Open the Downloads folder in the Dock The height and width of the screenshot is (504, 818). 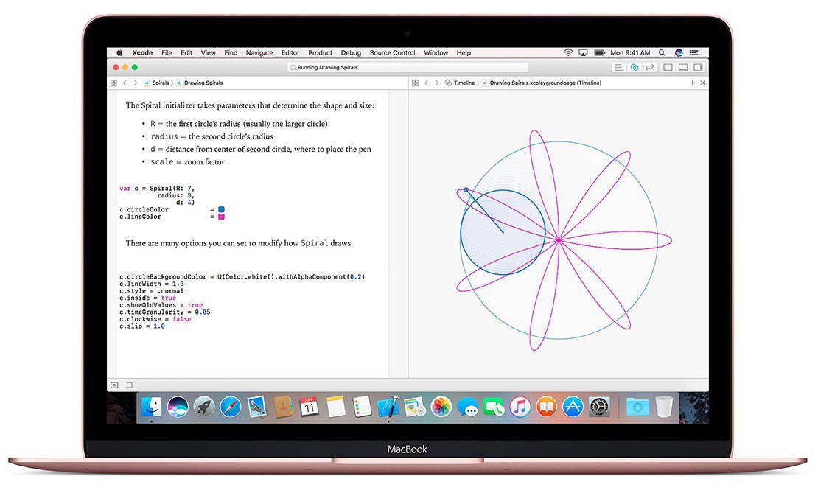[637, 407]
